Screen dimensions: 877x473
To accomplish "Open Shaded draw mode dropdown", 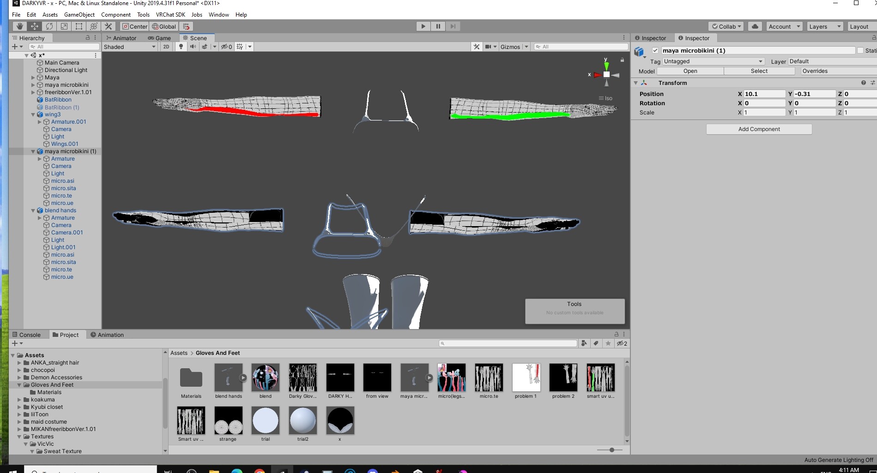I will [x=130, y=47].
